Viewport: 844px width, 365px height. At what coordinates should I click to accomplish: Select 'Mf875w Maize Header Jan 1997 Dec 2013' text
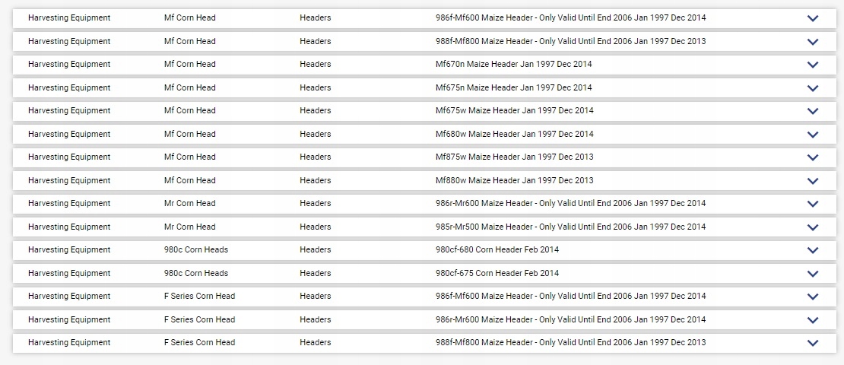point(515,157)
